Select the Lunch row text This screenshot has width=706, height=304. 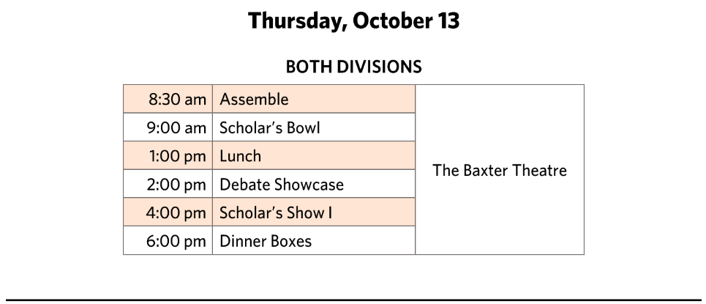click(x=241, y=155)
